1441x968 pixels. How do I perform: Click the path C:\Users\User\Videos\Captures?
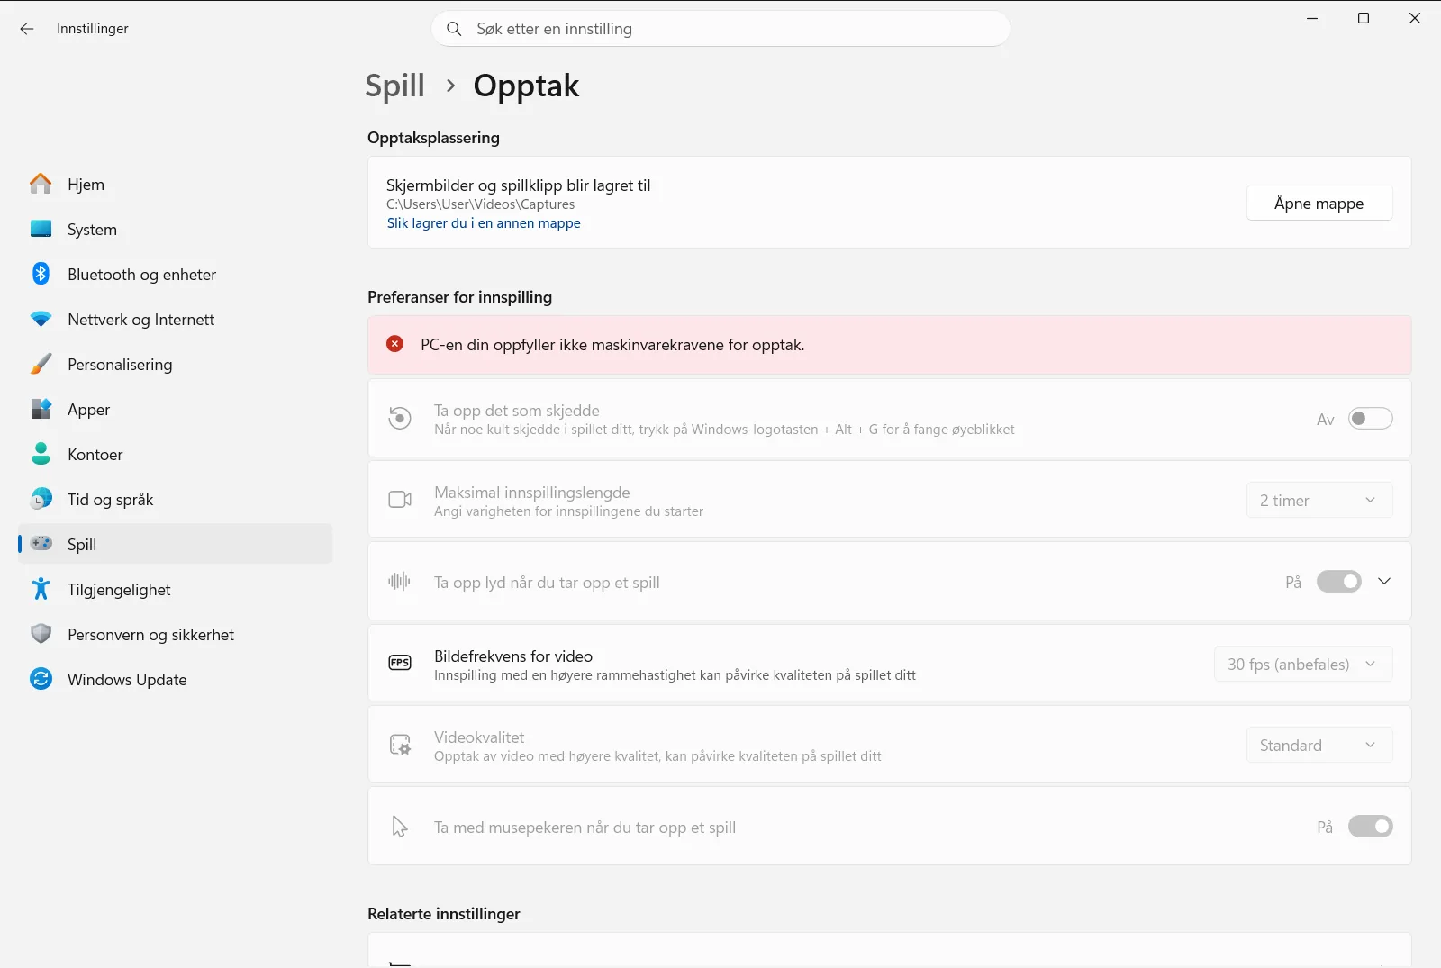480,204
